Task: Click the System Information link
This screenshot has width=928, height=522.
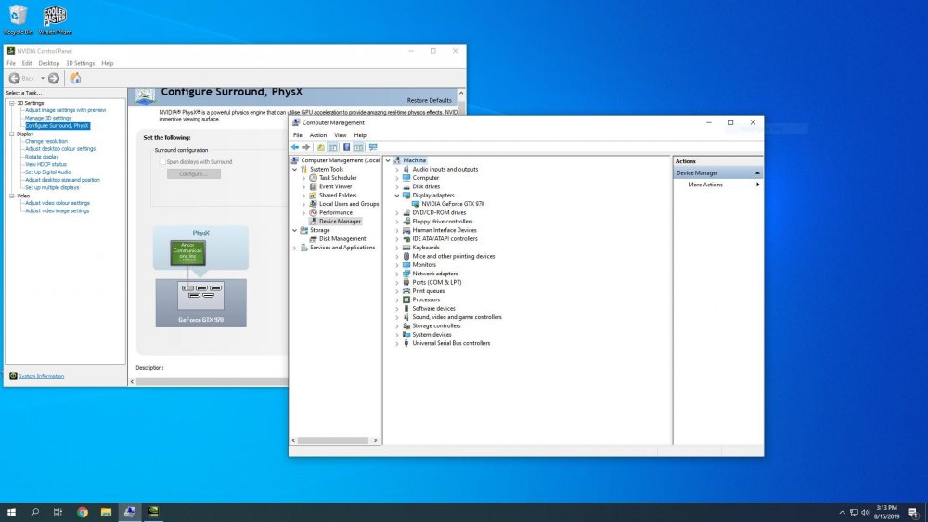Action: 41,376
